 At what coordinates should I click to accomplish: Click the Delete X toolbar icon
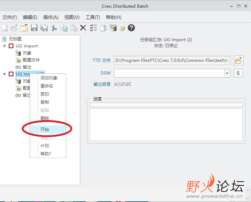click(x=83, y=28)
